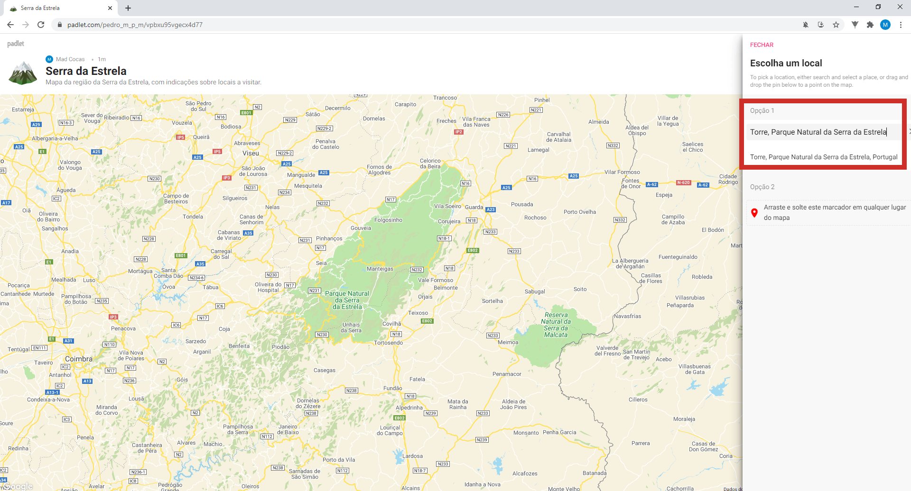The height and width of the screenshot is (491, 911).
Task: Click Belmonte on the map
Action: pyautogui.click(x=446, y=288)
